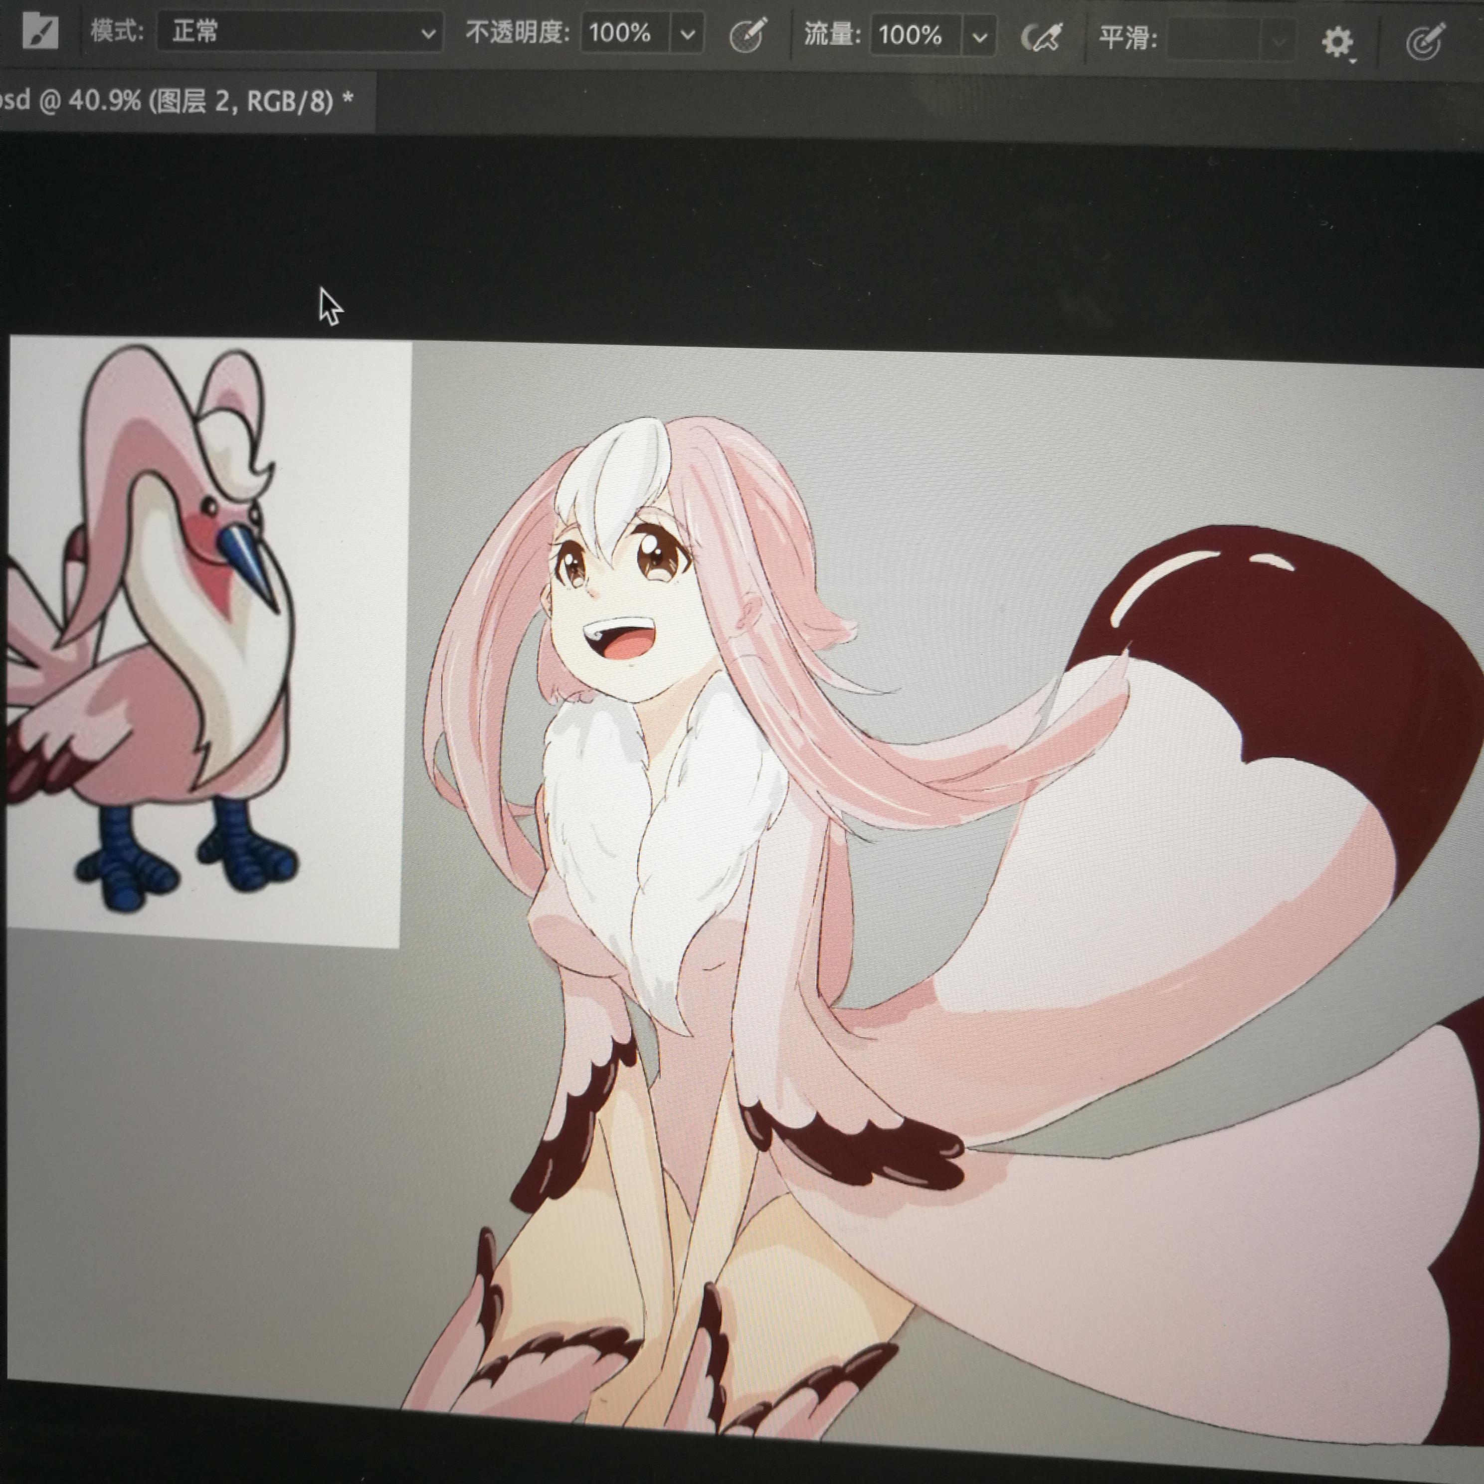Click the 平滑 label

pyautogui.click(x=1127, y=37)
